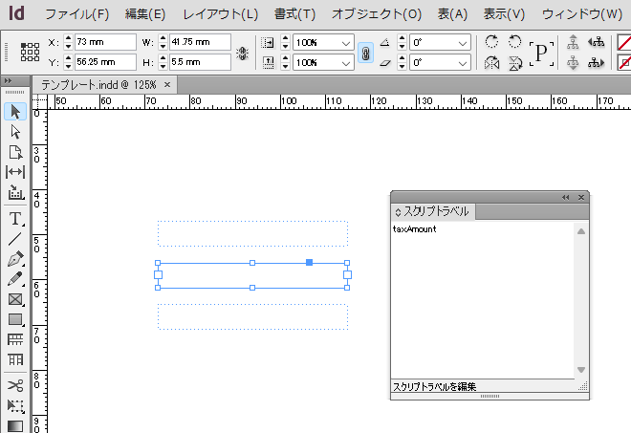Screen dimensions: 631x433
Task: Activate the Line tool
Action: [15, 239]
